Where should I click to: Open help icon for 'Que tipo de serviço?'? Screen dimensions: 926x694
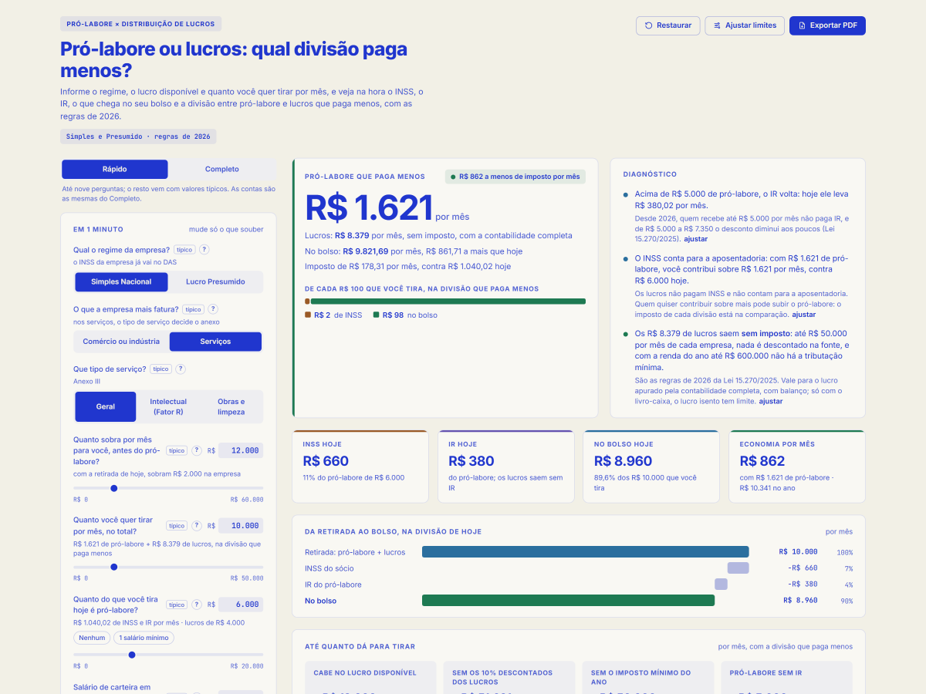click(x=181, y=369)
